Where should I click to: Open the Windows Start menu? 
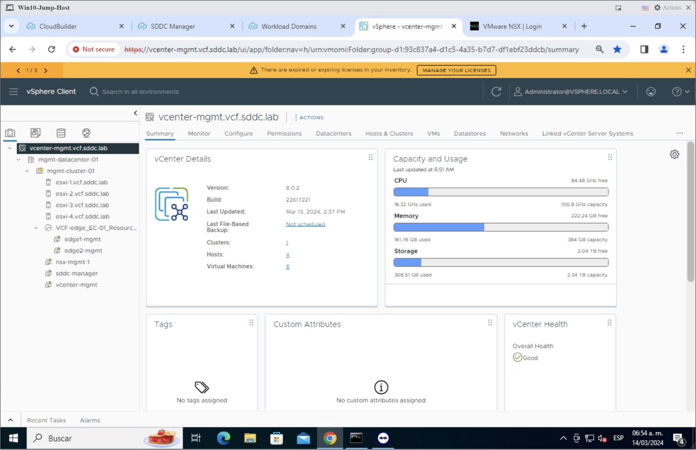point(13,438)
